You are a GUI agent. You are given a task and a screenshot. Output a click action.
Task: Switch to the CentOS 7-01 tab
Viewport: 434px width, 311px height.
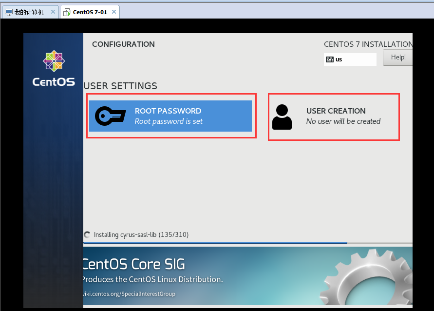click(x=90, y=12)
